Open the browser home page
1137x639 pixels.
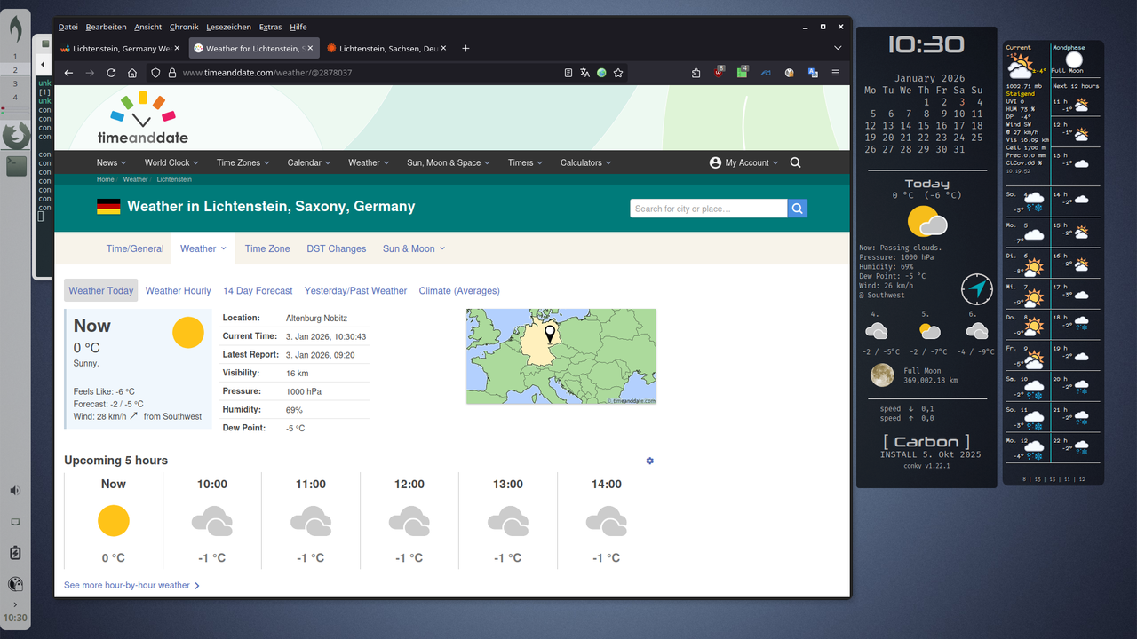coord(132,73)
